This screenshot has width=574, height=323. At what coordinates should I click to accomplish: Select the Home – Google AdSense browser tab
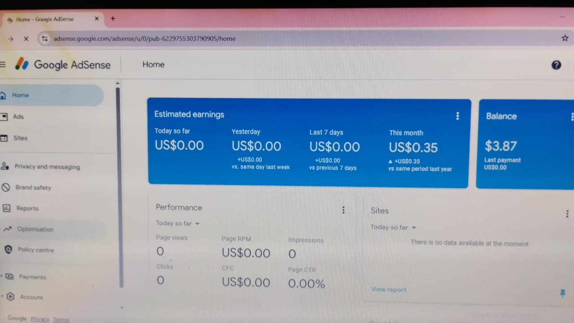click(53, 19)
